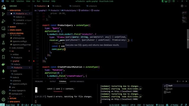Open the Terminal menu
The image size is (189, 106).
46,1
